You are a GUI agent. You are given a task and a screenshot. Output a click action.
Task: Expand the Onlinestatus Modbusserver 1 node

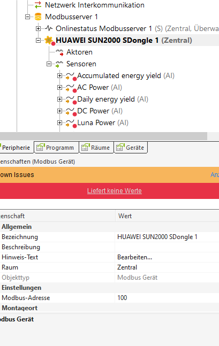tap(38, 28)
